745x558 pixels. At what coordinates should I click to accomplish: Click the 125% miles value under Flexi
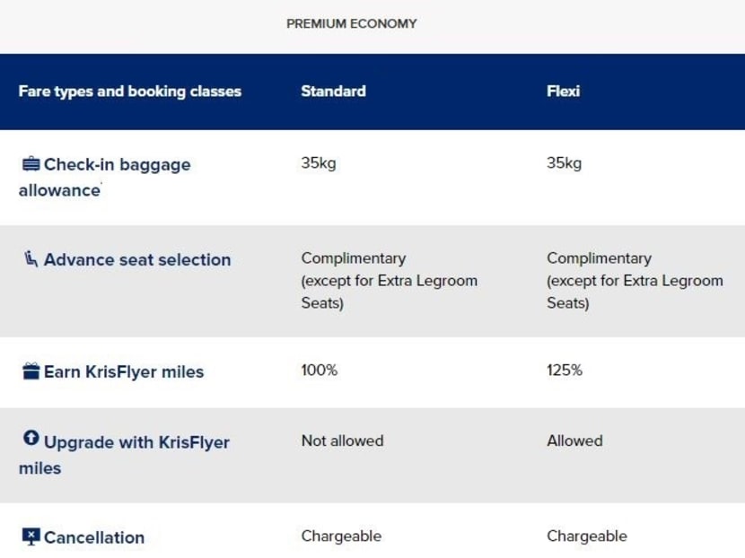(564, 370)
